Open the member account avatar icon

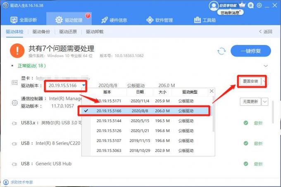pyautogui.click(x=214, y=6)
